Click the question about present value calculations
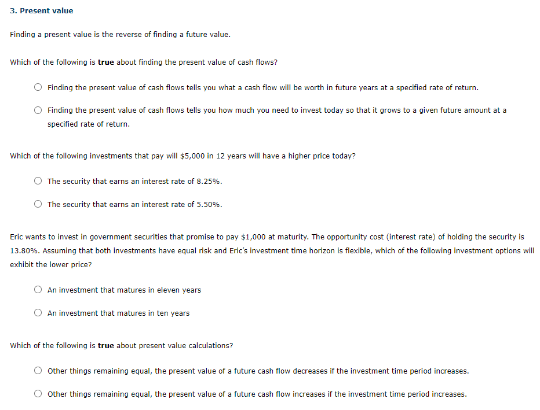The width and height of the screenshot is (540, 410). pyautogui.click(x=122, y=345)
